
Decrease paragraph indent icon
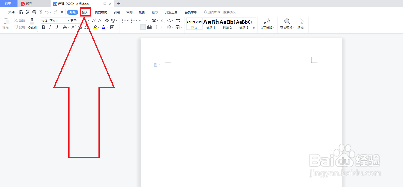(141, 21)
